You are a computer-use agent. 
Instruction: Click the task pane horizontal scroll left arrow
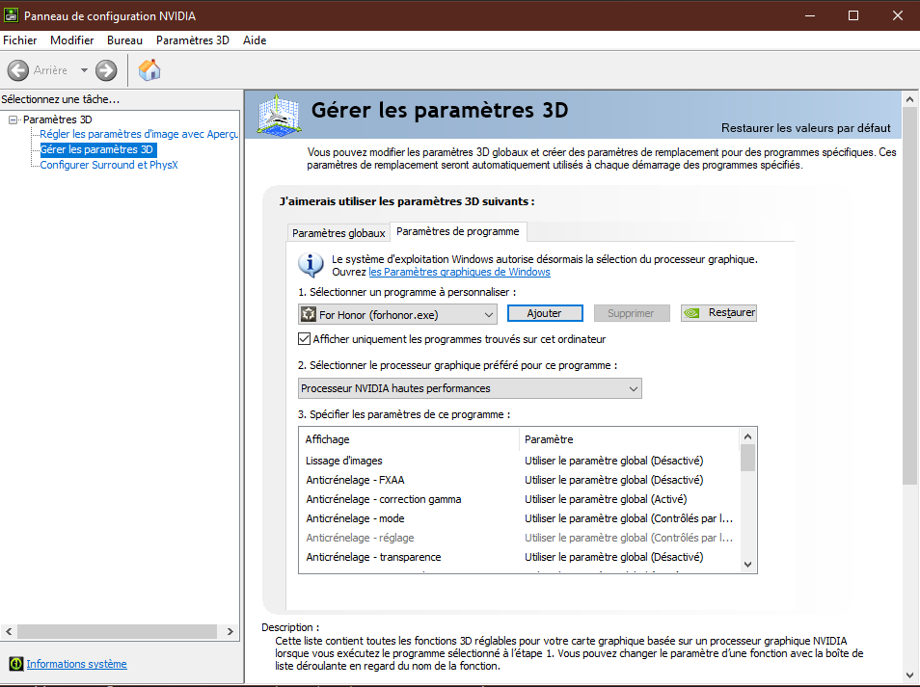(x=9, y=631)
